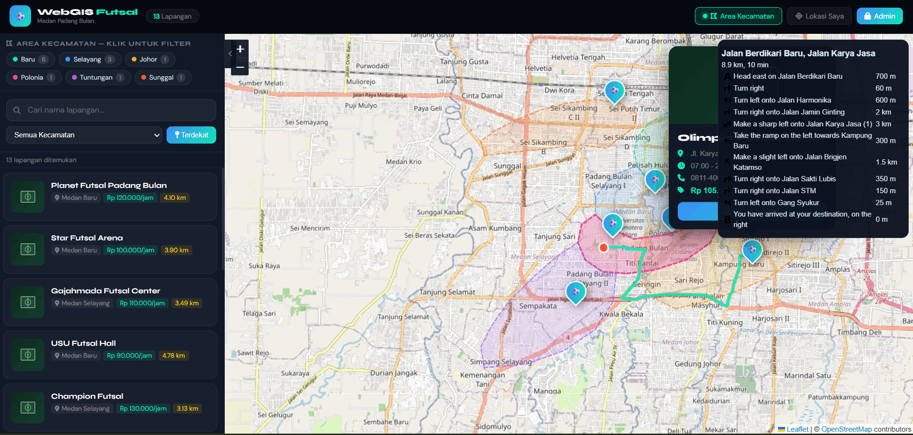Click the sidebar list scrollbar

222,218
